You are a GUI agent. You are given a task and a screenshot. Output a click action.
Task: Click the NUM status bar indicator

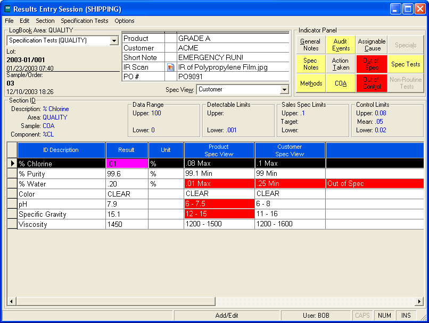point(384,316)
